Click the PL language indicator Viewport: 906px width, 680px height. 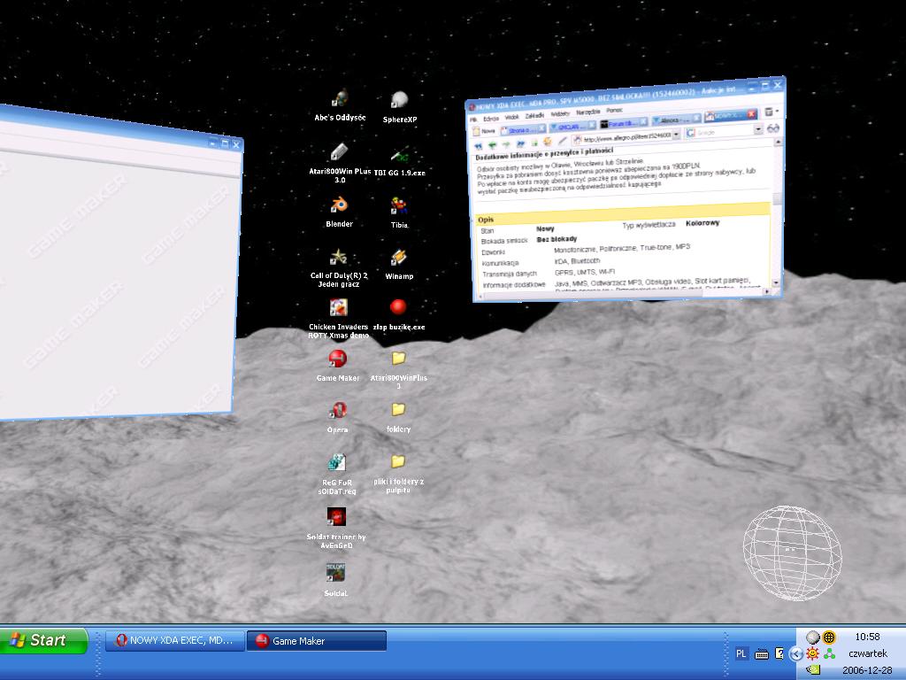(741, 653)
